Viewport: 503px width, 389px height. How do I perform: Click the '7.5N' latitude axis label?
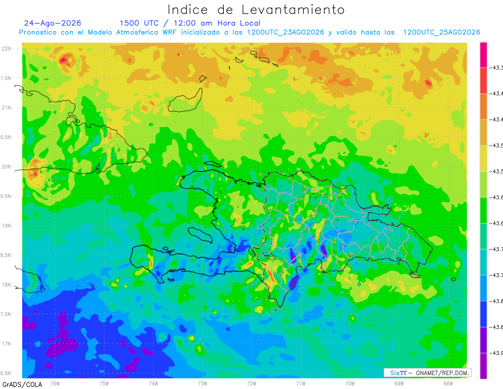(x=6, y=314)
